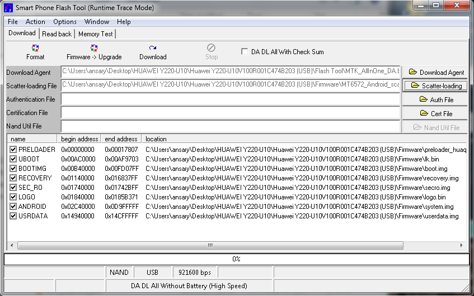Uncheck the PRELOADER partition checkbox
This screenshot has height=296, width=474.
pyautogui.click(x=13, y=149)
